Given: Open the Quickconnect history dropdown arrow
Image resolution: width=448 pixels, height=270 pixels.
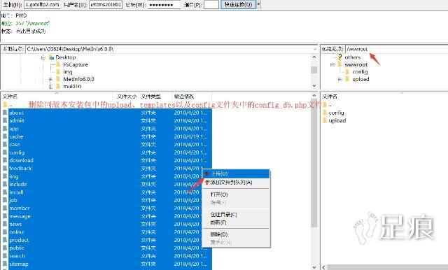Looking at the screenshot, I should coord(259,5).
